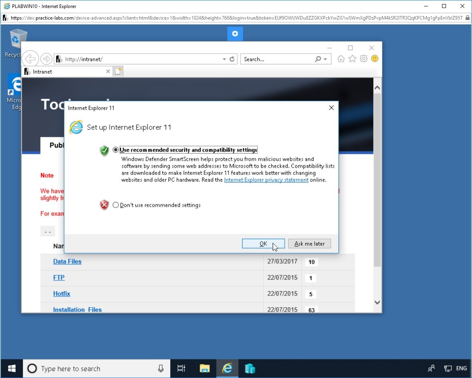Image resolution: width=472 pixels, height=378 pixels.
Task: Choose the Ask me later button
Action: point(309,244)
